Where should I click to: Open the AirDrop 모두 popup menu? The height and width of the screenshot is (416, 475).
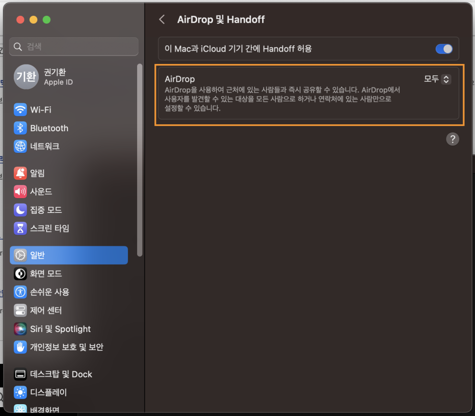437,79
